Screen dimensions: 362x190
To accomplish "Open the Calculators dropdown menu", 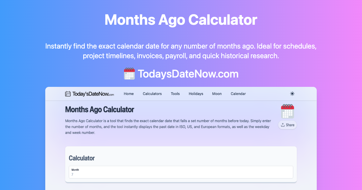I will click(x=152, y=93).
